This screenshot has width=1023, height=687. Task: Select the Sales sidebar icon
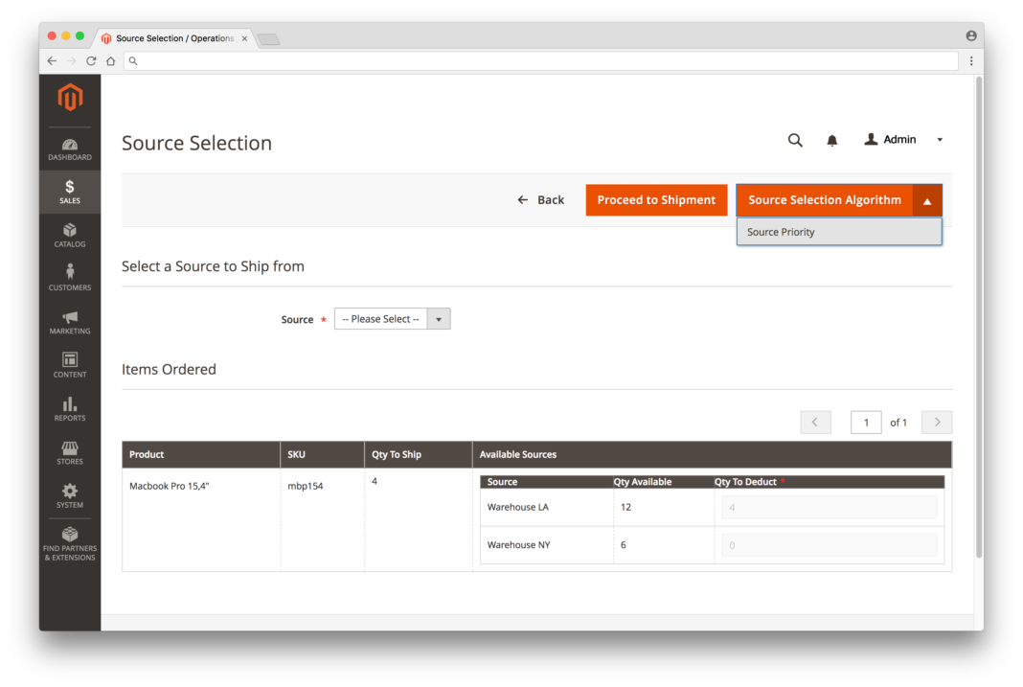69,191
